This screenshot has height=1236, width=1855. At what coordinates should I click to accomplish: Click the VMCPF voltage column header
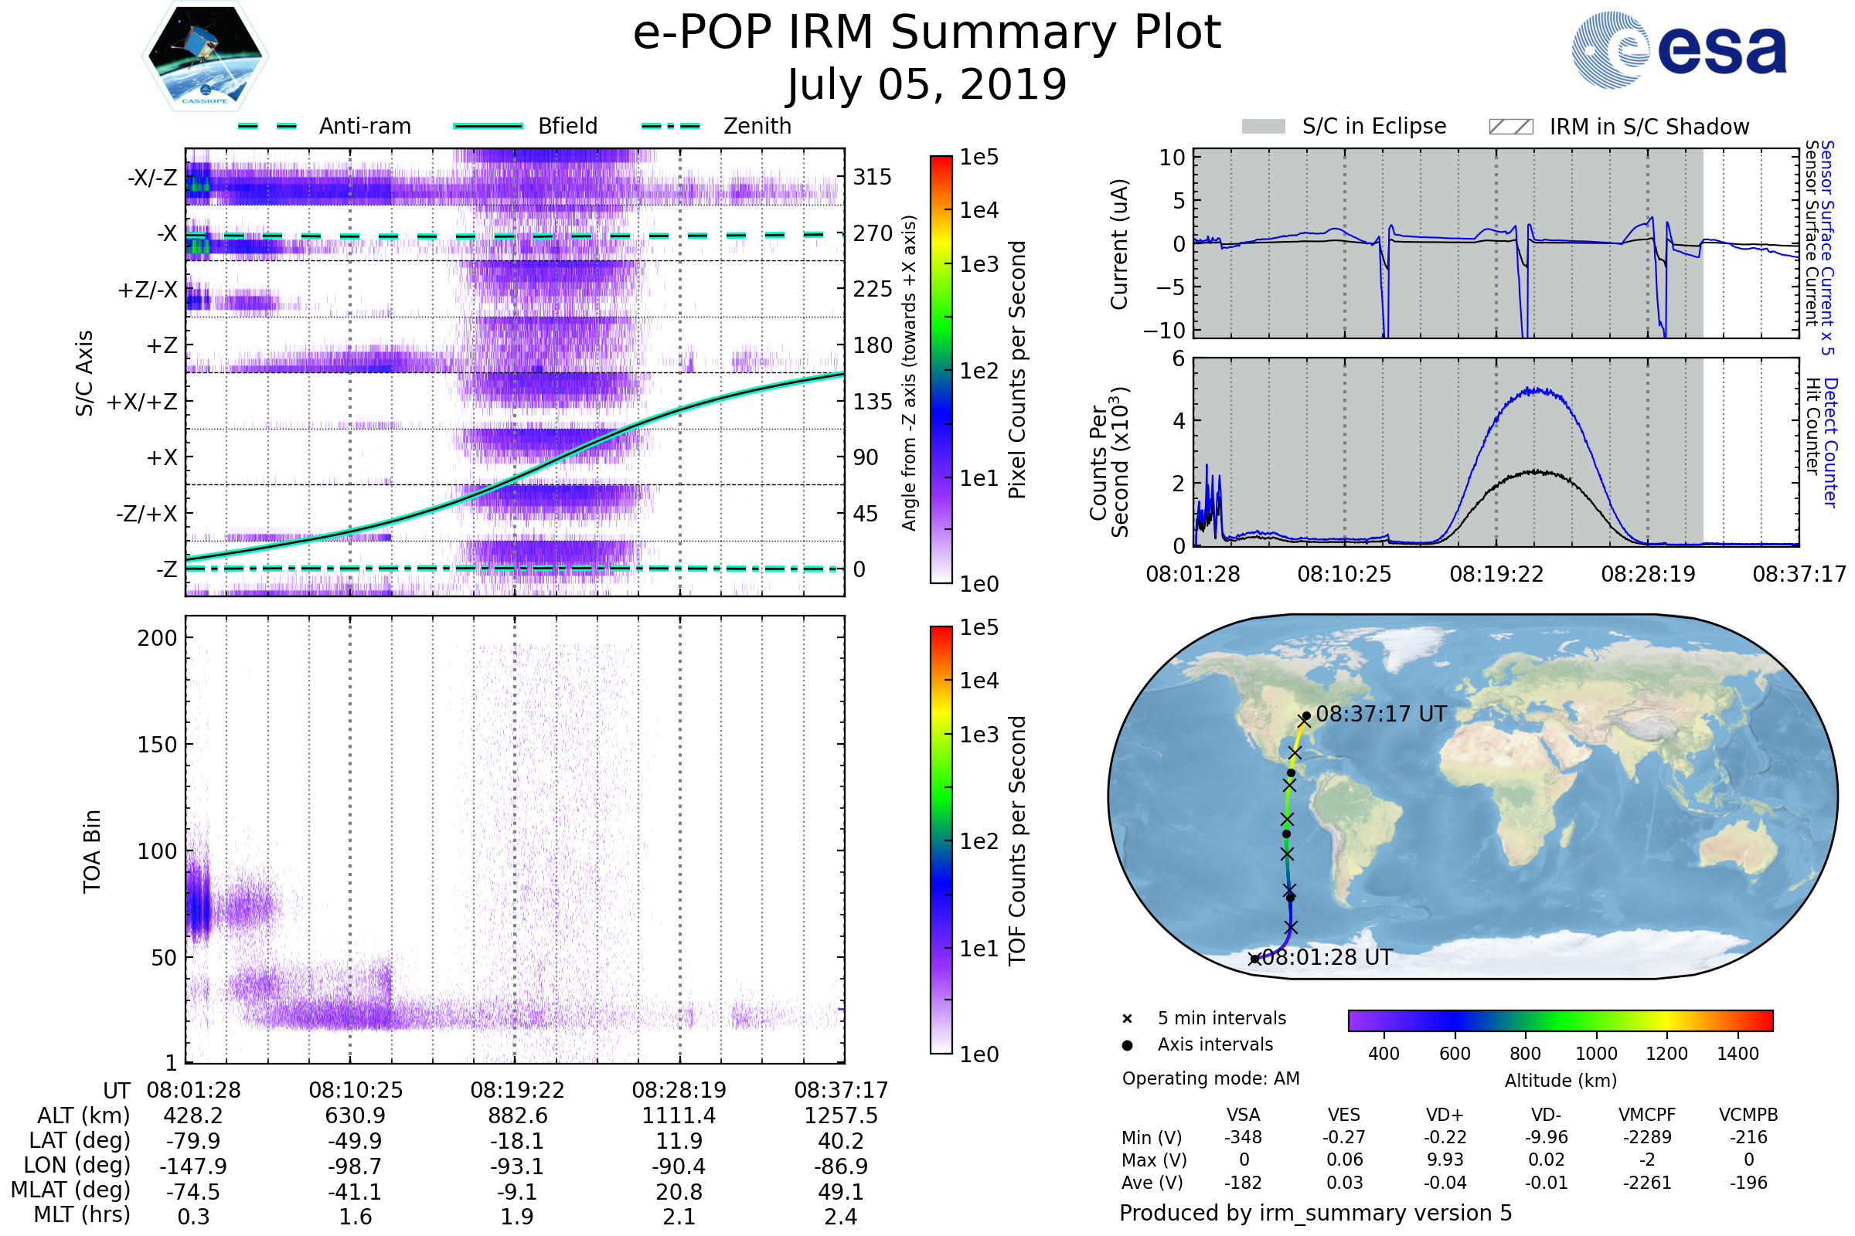[x=1647, y=1115]
